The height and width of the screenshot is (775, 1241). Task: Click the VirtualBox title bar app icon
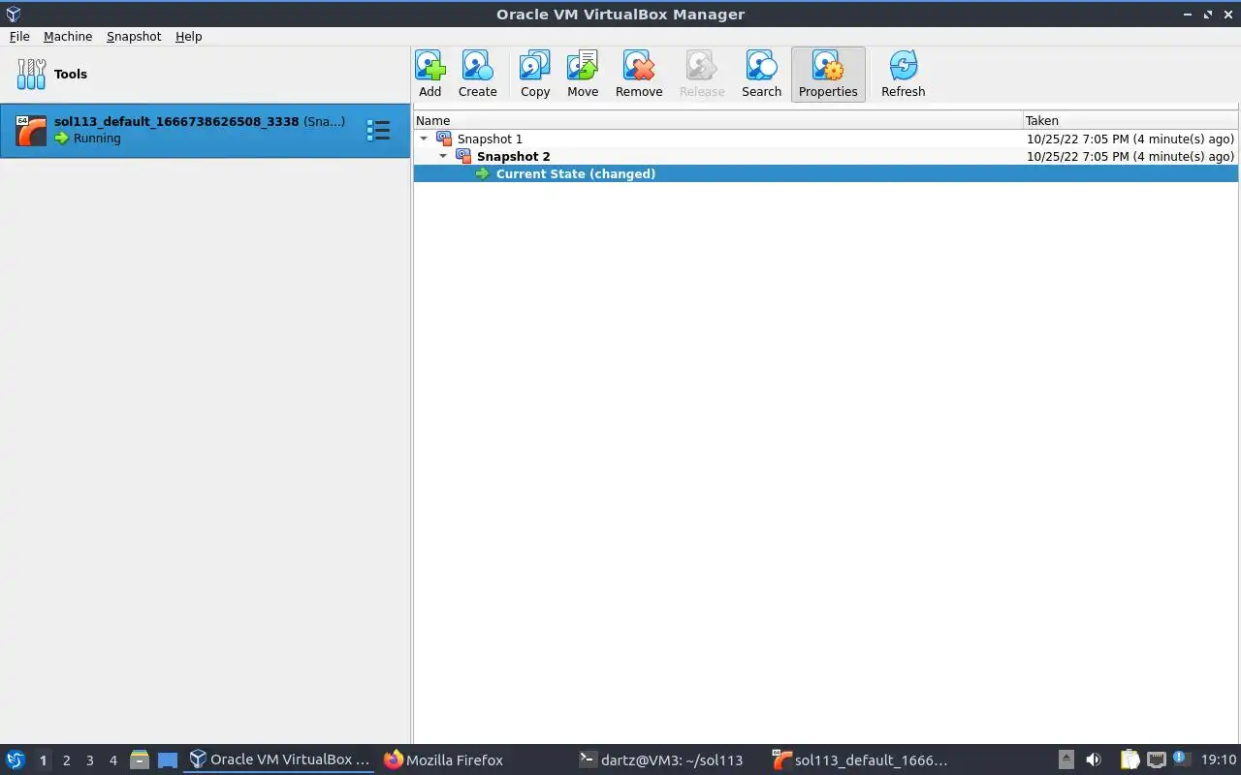click(14, 14)
